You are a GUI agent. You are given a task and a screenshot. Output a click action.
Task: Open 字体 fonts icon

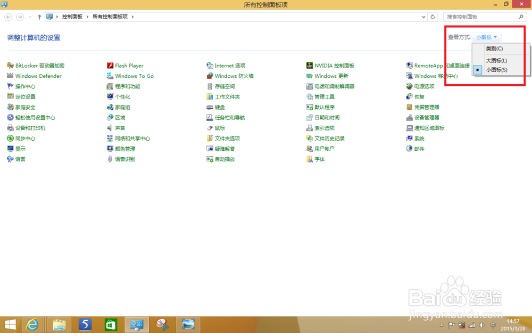(310, 159)
